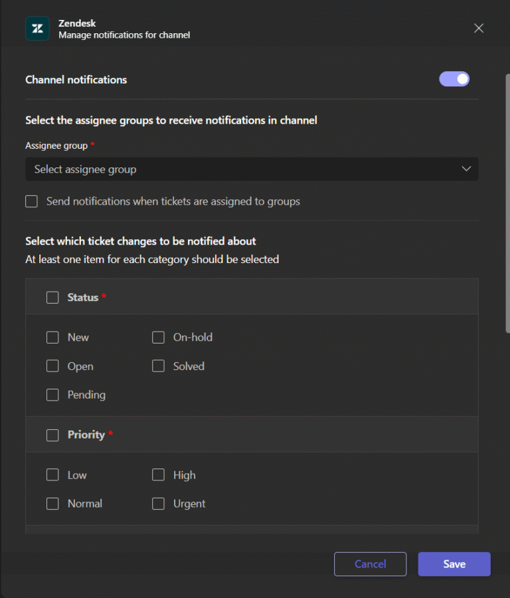Cancel the notification changes
Image resolution: width=510 pixels, height=598 pixels.
click(x=370, y=564)
